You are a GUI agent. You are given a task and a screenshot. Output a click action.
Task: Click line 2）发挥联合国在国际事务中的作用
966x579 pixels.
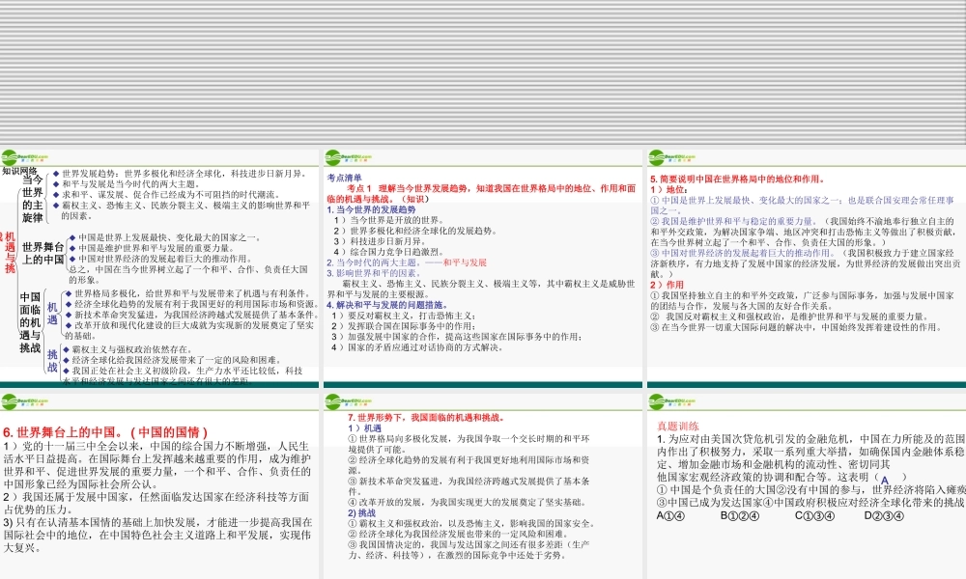point(404,326)
